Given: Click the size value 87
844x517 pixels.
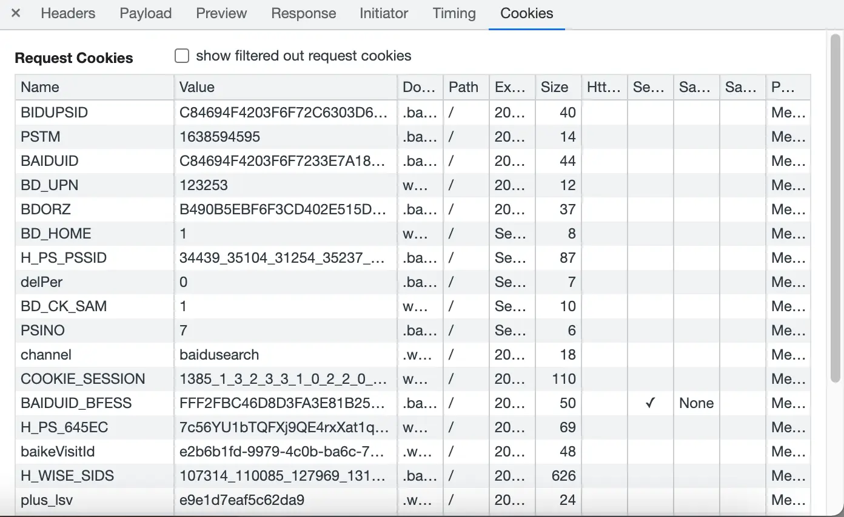Looking at the screenshot, I should pyautogui.click(x=568, y=258).
